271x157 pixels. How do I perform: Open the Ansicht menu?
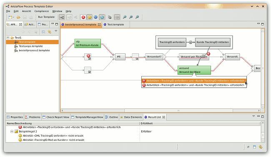tap(26, 11)
